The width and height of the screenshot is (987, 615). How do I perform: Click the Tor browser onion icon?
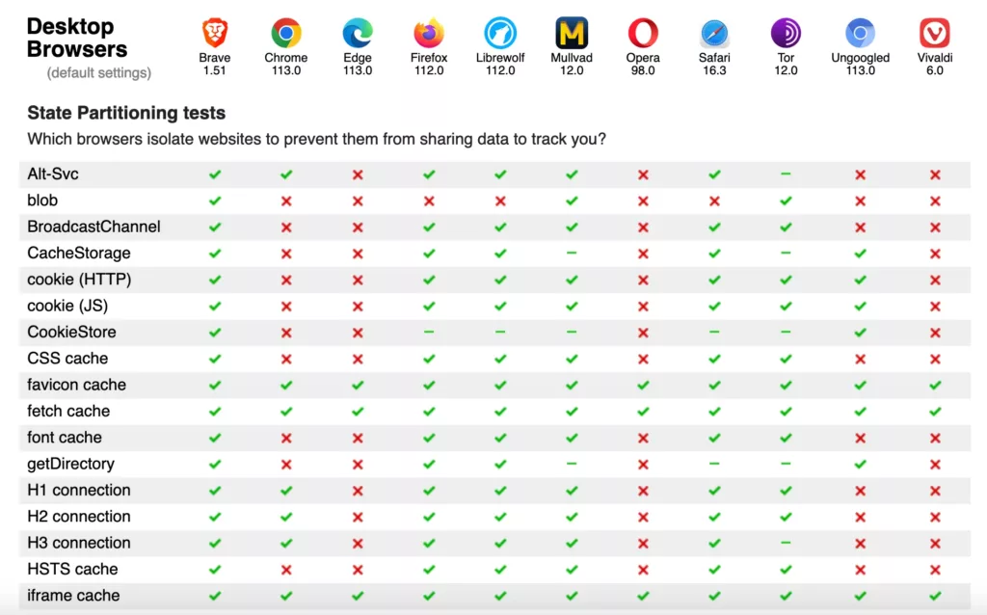click(x=786, y=34)
